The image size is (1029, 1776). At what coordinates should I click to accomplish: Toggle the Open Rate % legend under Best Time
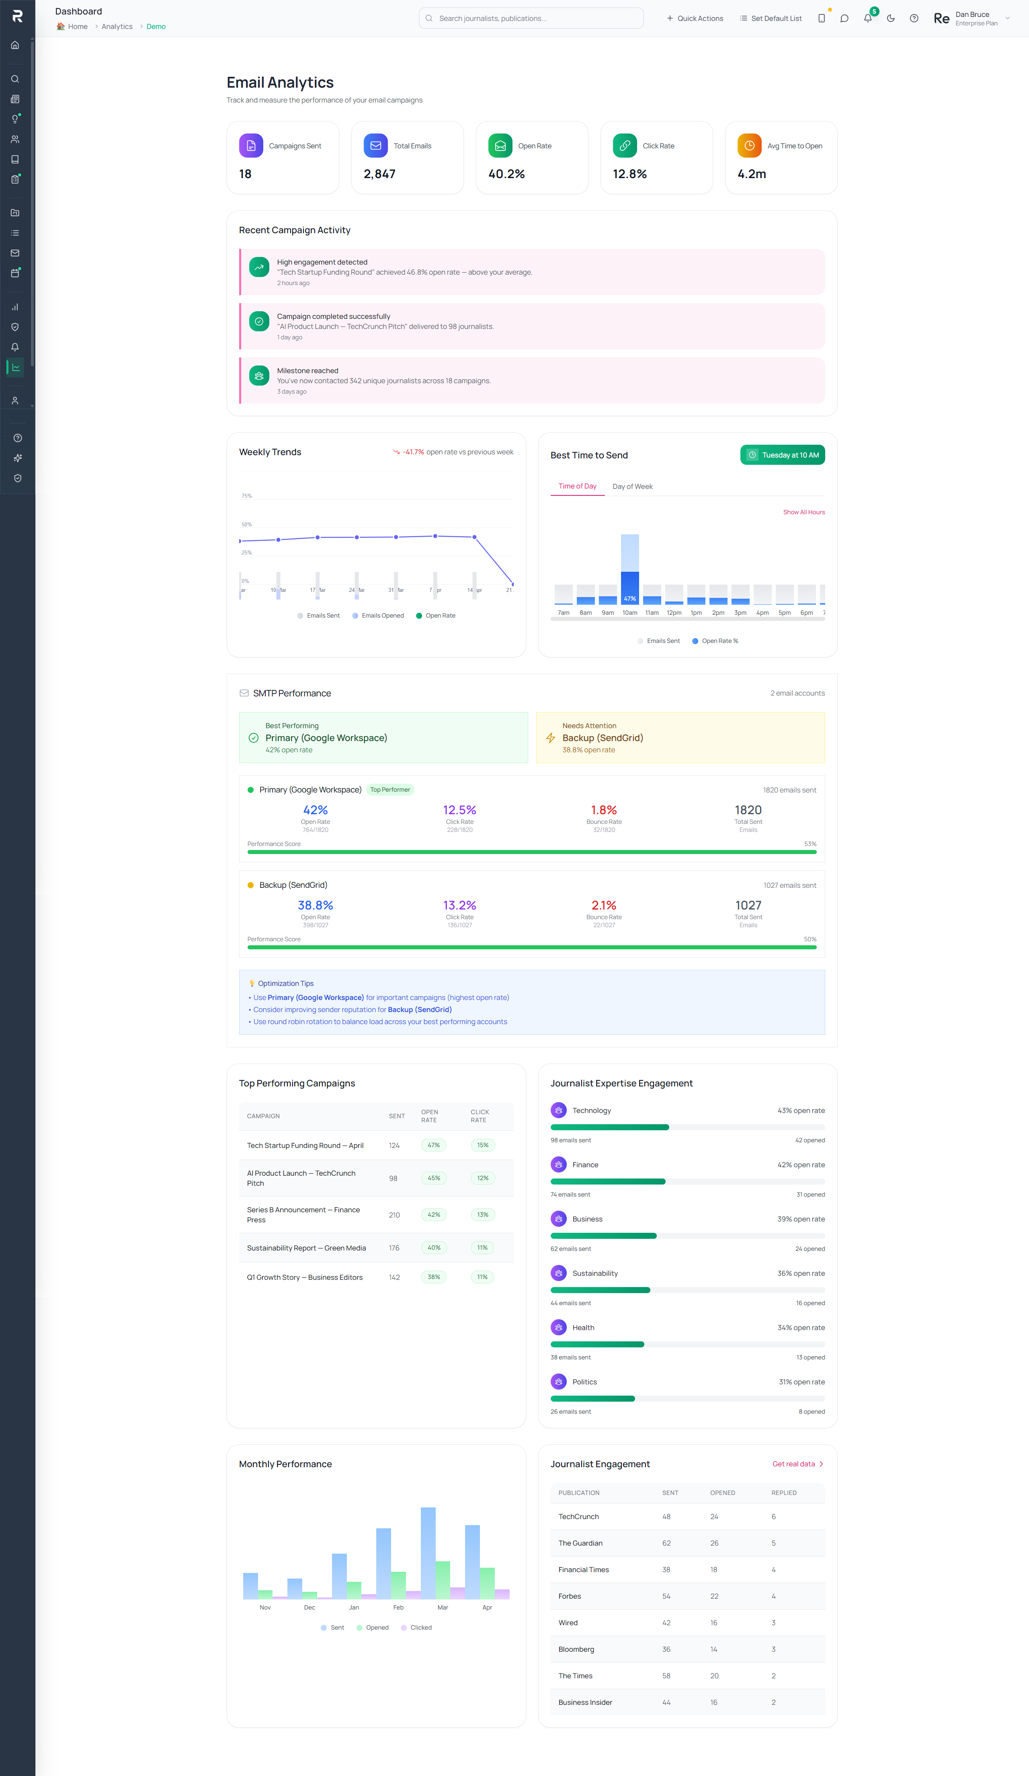pyautogui.click(x=715, y=641)
